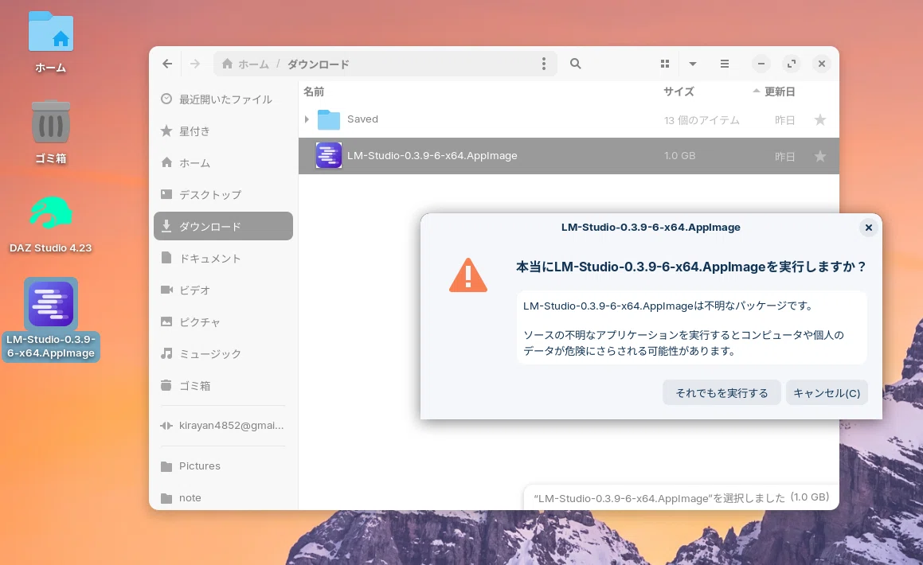The image size is (923, 565).
Task: Select ダウンロード in sidebar
Action: pos(223,226)
